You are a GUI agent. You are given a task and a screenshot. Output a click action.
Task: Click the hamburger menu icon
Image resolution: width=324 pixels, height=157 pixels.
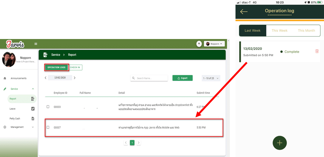36,44
